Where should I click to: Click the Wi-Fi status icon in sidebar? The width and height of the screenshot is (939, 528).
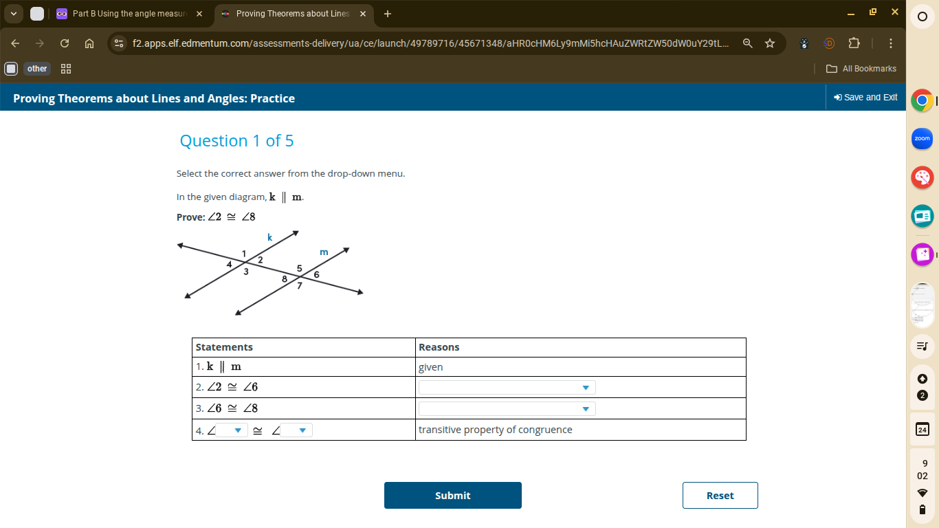coord(922,492)
